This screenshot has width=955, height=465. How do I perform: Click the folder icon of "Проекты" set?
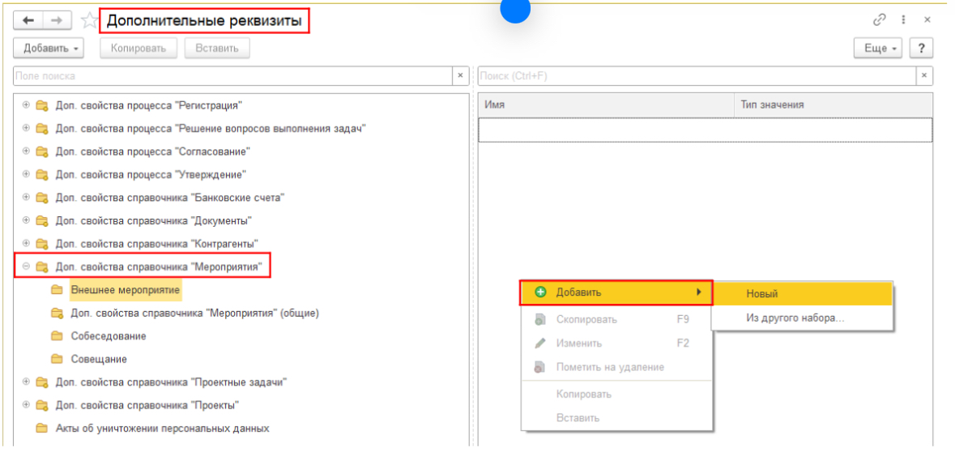coord(42,405)
